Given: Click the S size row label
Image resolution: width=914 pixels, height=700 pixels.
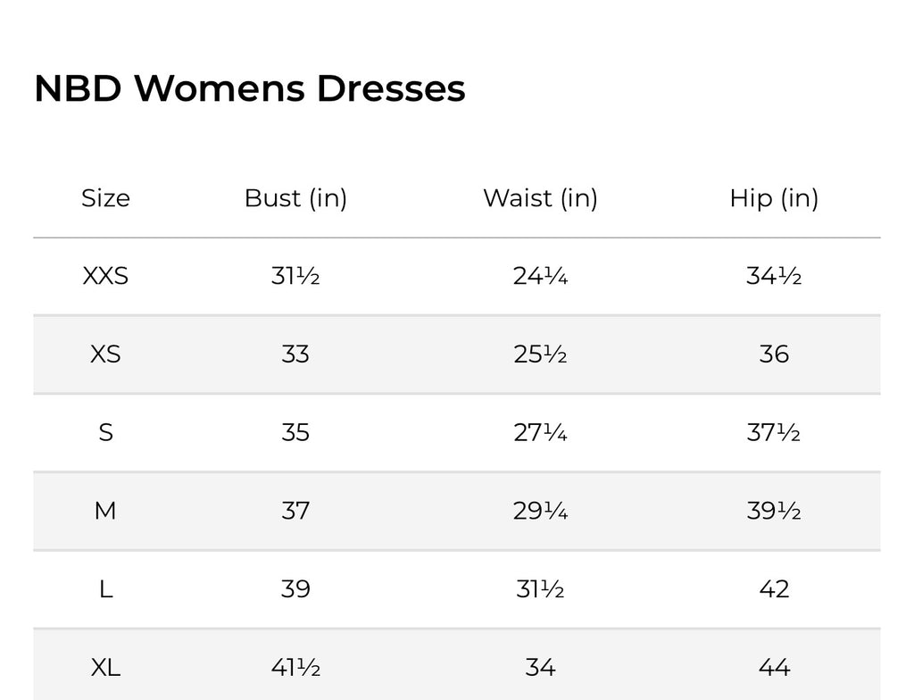Looking at the screenshot, I should [105, 433].
